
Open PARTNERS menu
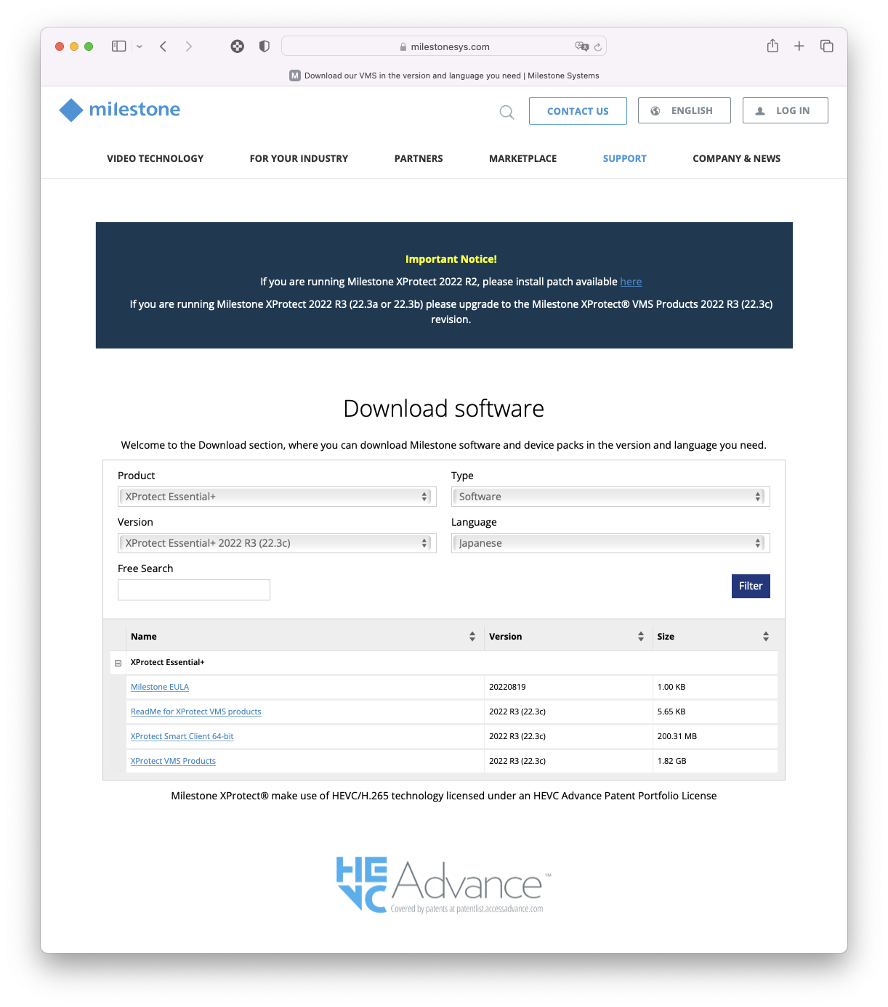[x=419, y=158]
